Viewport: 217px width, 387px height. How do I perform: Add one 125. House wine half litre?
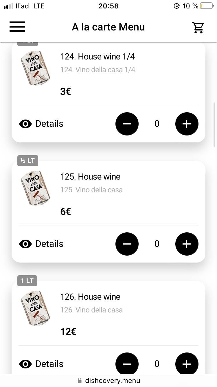point(187,244)
